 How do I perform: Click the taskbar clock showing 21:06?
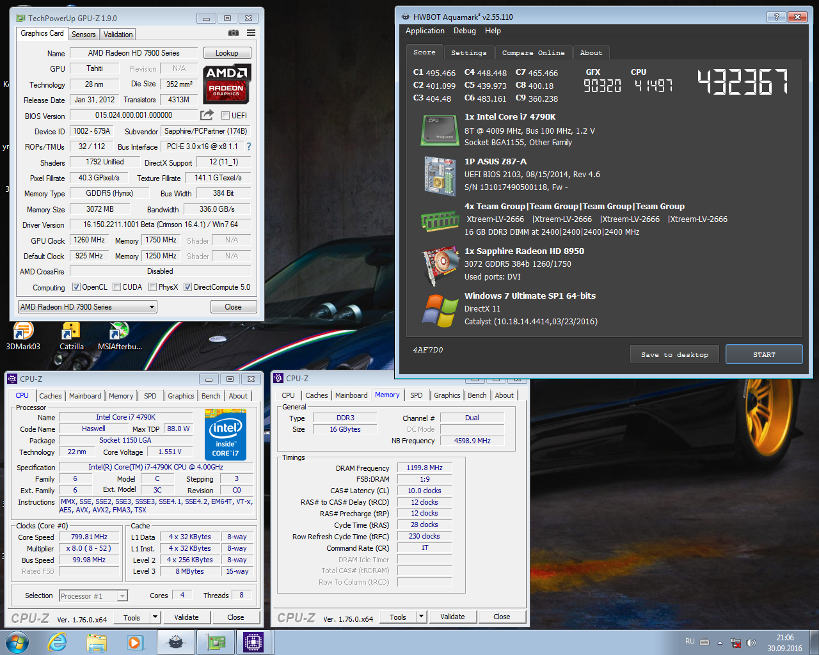pos(785,643)
